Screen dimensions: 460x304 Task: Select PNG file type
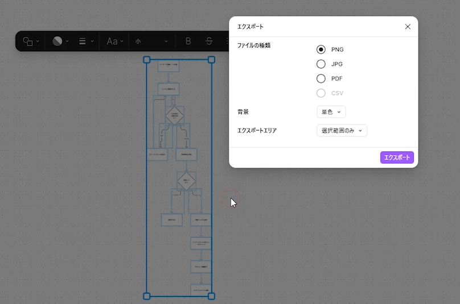tap(321, 49)
